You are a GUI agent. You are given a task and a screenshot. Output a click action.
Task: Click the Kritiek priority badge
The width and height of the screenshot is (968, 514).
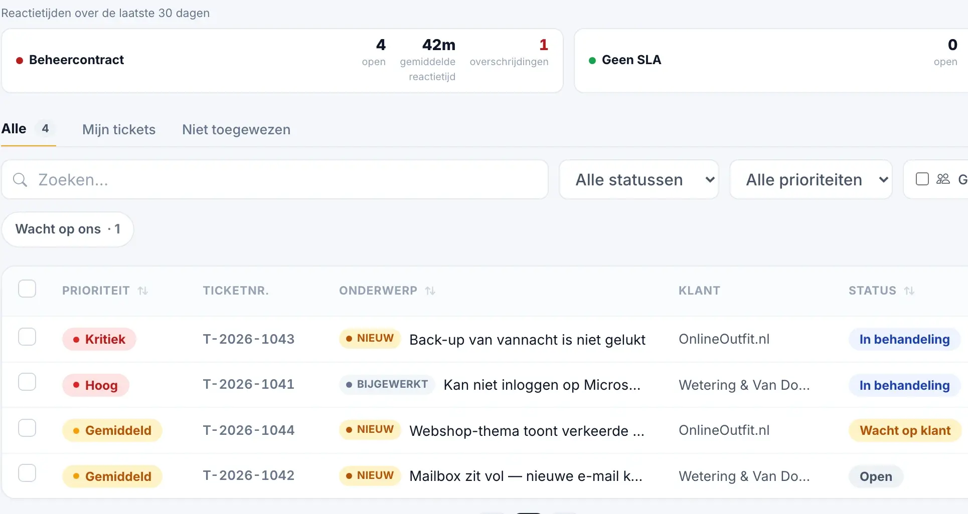[99, 339]
